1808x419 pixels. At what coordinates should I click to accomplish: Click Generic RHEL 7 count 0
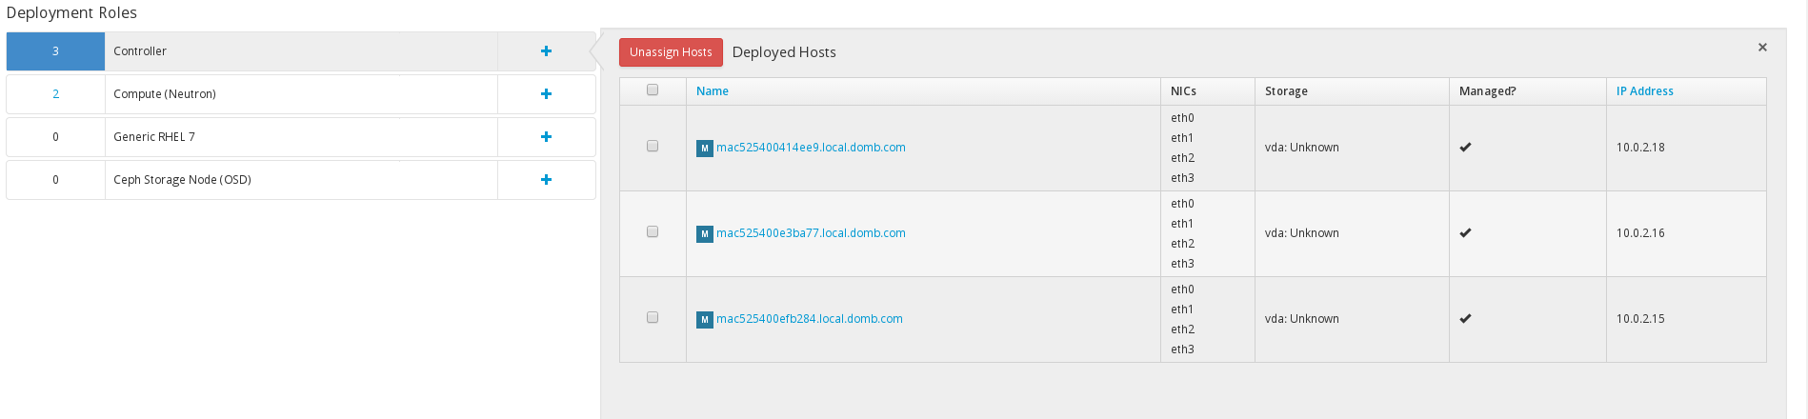pos(55,137)
